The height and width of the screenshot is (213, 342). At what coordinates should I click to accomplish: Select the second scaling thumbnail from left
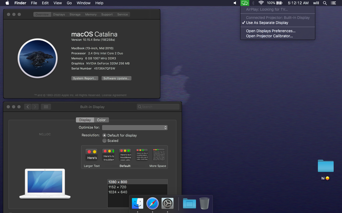[108, 155]
